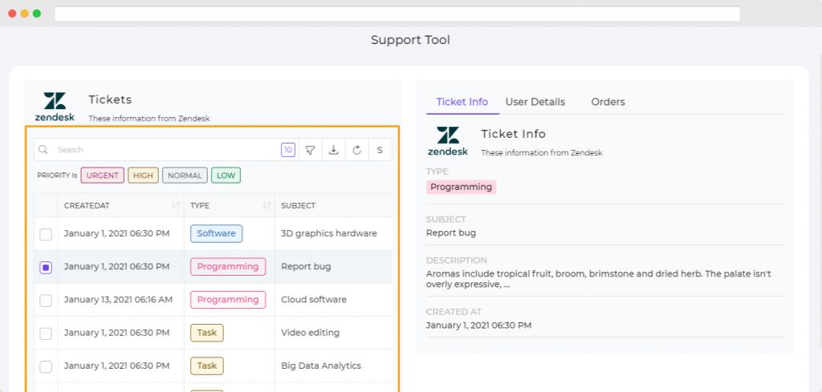Select the Ticket Info tab
This screenshot has height=392, width=822.
[x=462, y=102]
